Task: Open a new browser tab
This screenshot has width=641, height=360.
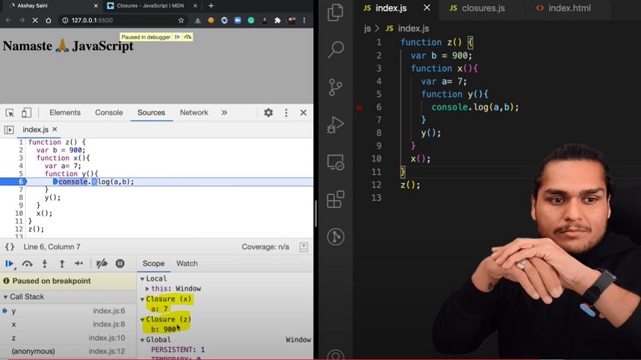Action: tap(211, 6)
